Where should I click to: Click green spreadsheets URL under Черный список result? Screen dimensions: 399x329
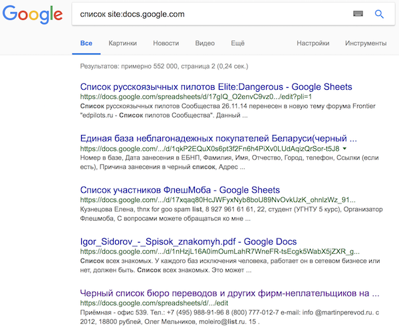tap(154, 303)
